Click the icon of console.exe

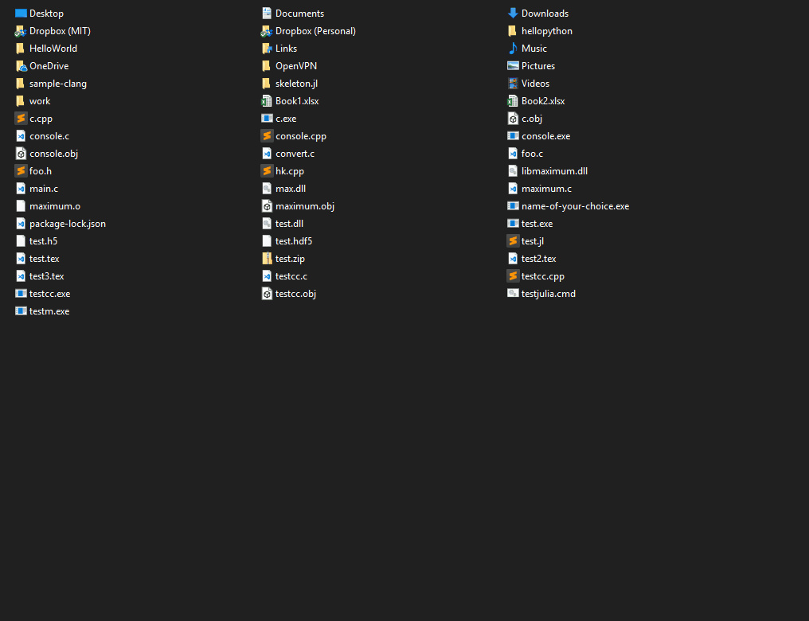tap(513, 136)
